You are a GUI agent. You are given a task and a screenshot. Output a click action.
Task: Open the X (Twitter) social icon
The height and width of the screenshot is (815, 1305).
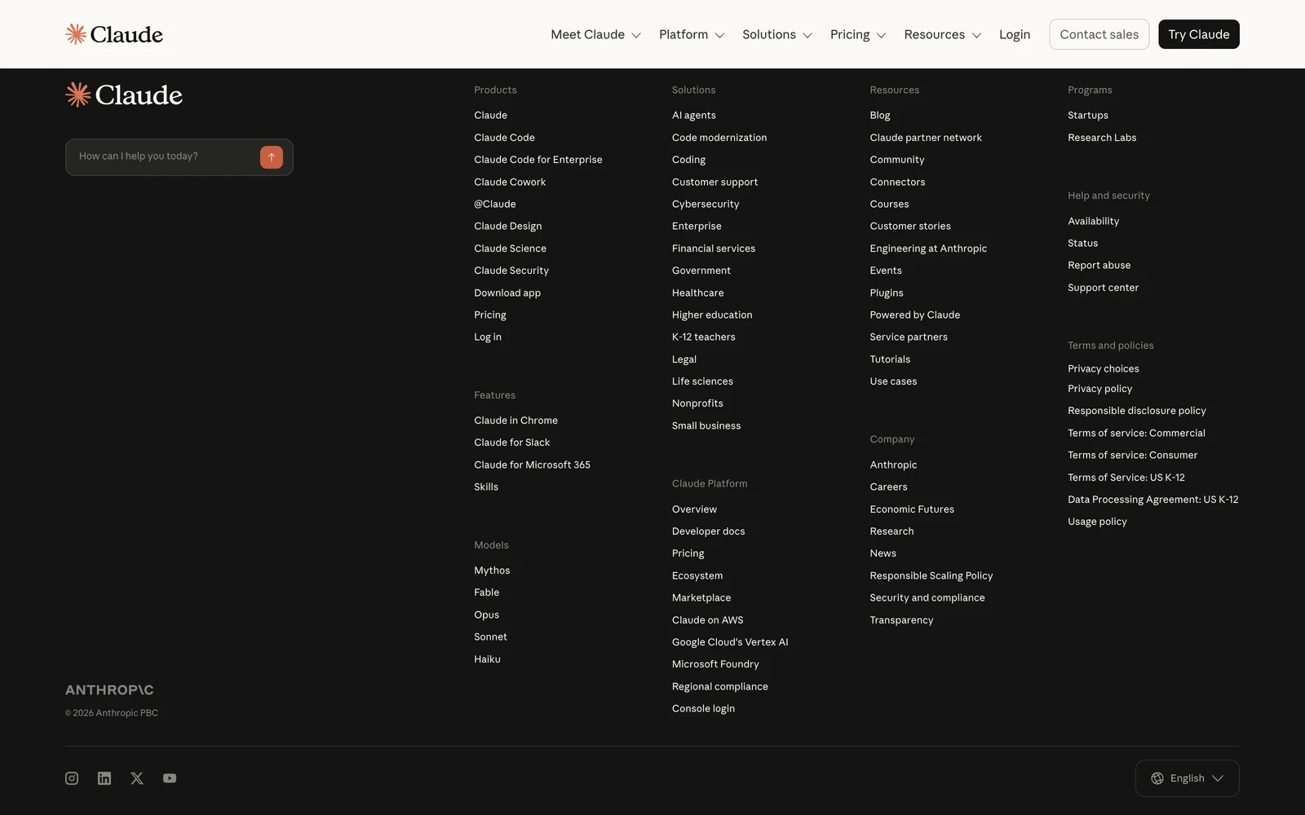(x=137, y=778)
